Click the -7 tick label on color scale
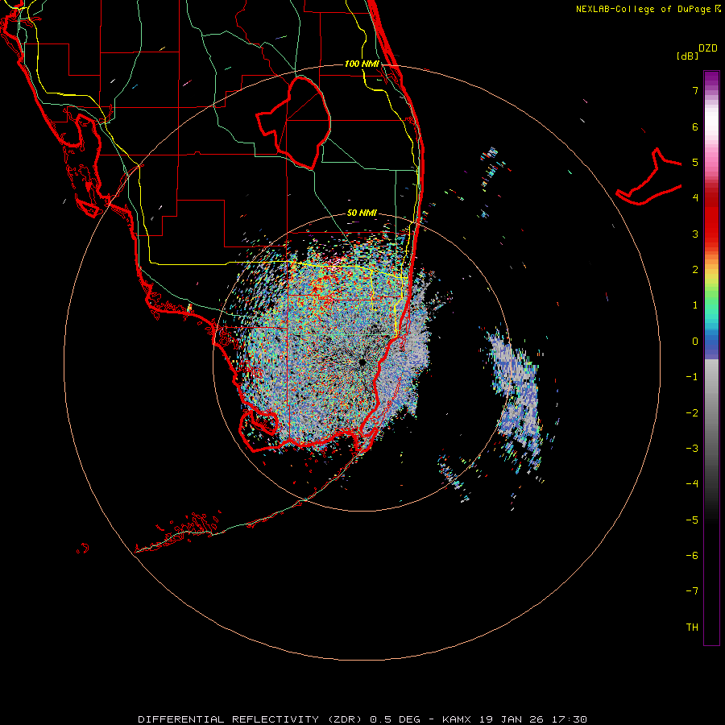 (x=692, y=591)
